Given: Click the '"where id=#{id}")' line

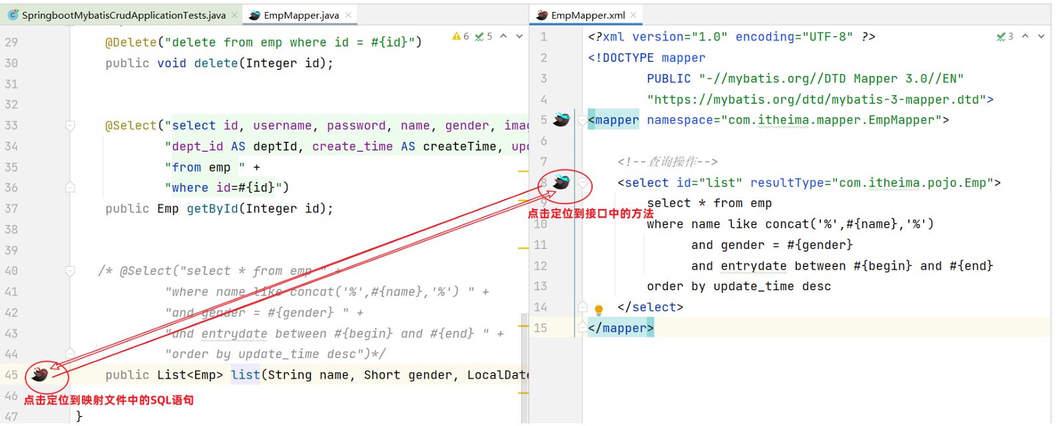Looking at the screenshot, I should click(x=227, y=188).
